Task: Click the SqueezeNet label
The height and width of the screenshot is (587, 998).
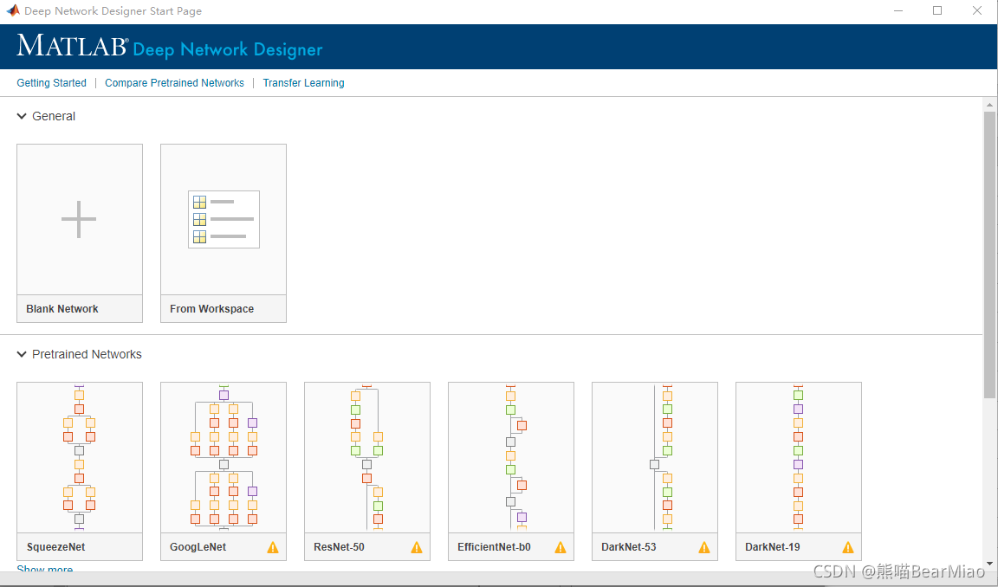Action: coord(56,547)
